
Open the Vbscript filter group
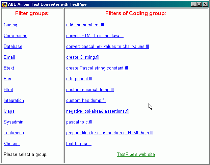tap(12, 144)
